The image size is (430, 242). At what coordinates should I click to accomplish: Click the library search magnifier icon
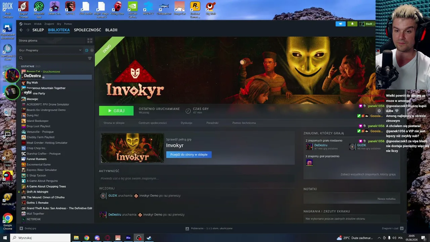coord(21,58)
